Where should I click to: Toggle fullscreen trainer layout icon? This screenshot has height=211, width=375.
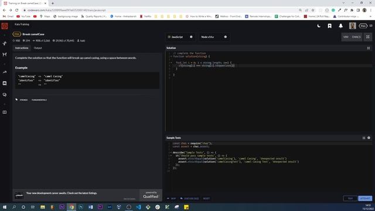click(x=368, y=37)
